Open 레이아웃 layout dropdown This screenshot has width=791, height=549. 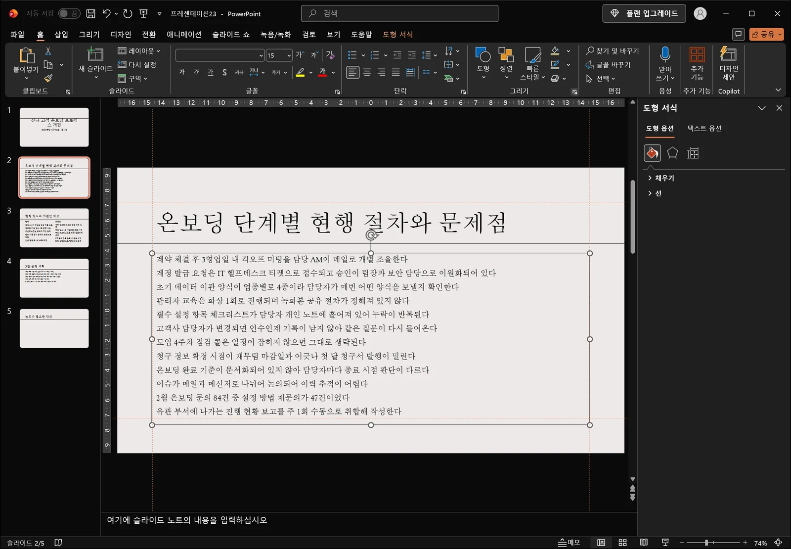[139, 51]
